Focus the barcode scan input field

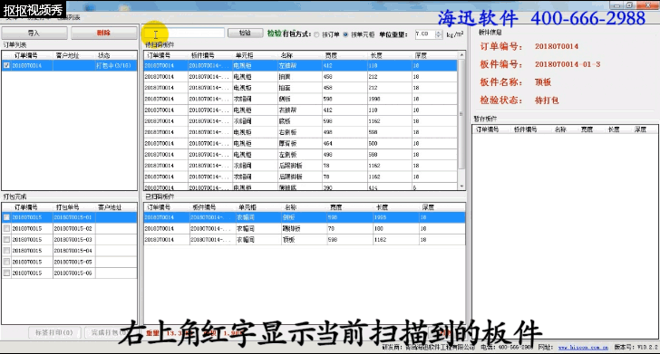(x=184, y=33)
